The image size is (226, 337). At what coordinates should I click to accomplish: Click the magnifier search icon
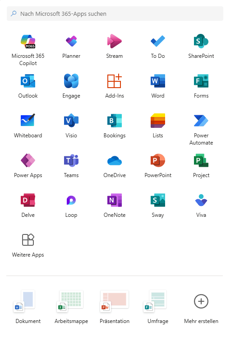click(14, 14)
